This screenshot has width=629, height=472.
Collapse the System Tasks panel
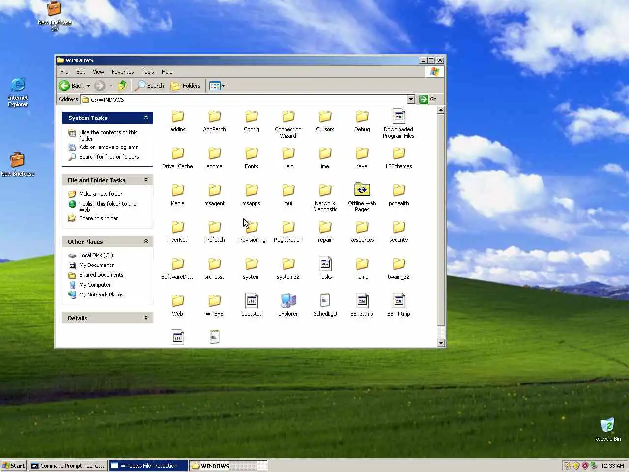[x=146, y=118]
